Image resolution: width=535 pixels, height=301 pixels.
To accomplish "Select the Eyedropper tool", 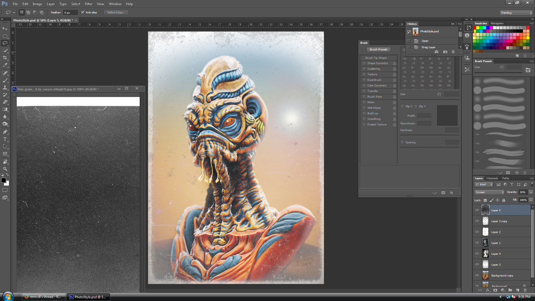I will click(x=5, y=65).
